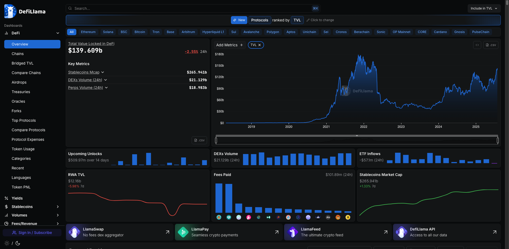
Task: Click the Stablecoins dollar icon
Action: click(6, 207)
